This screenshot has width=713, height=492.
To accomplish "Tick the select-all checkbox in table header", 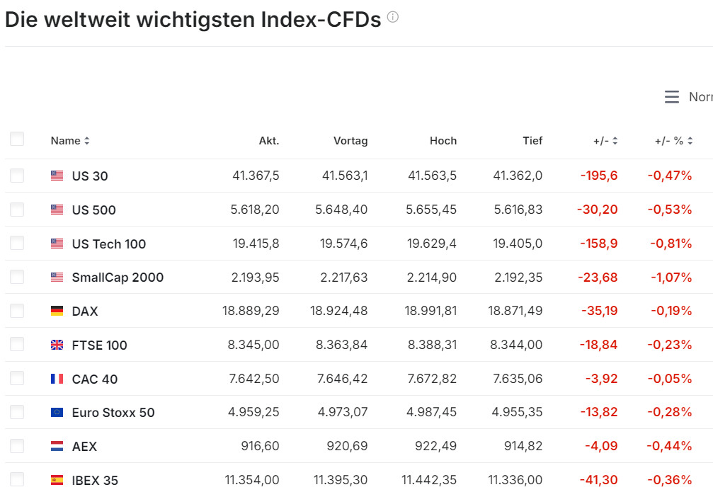I will pyautogui.click(x=17, y=139).
